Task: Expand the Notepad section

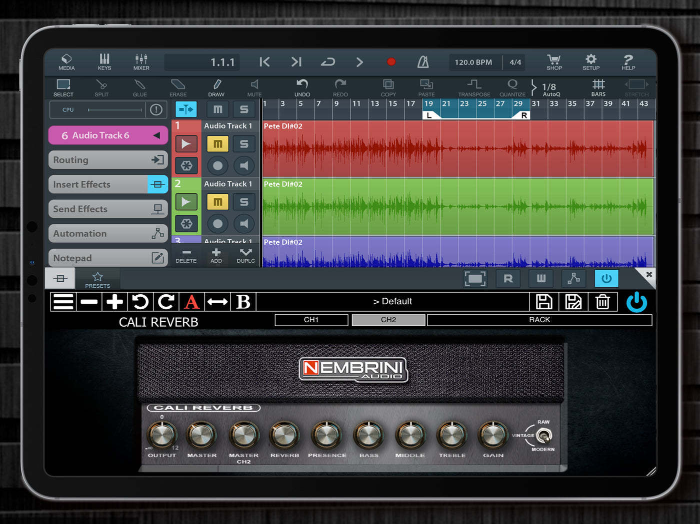Action: pyautogui.click(x=108, y=258)
